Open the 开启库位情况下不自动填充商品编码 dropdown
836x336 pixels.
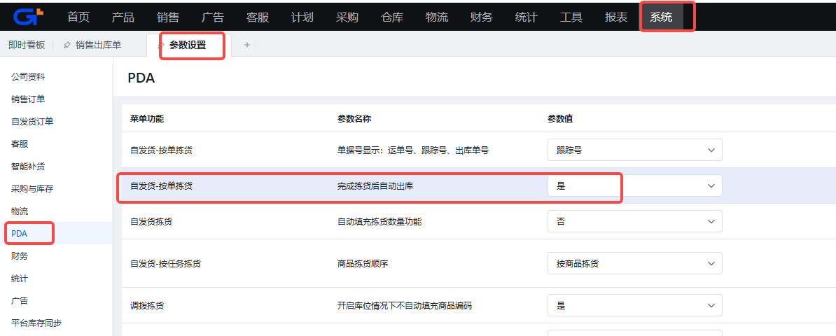tap(634, 306)
